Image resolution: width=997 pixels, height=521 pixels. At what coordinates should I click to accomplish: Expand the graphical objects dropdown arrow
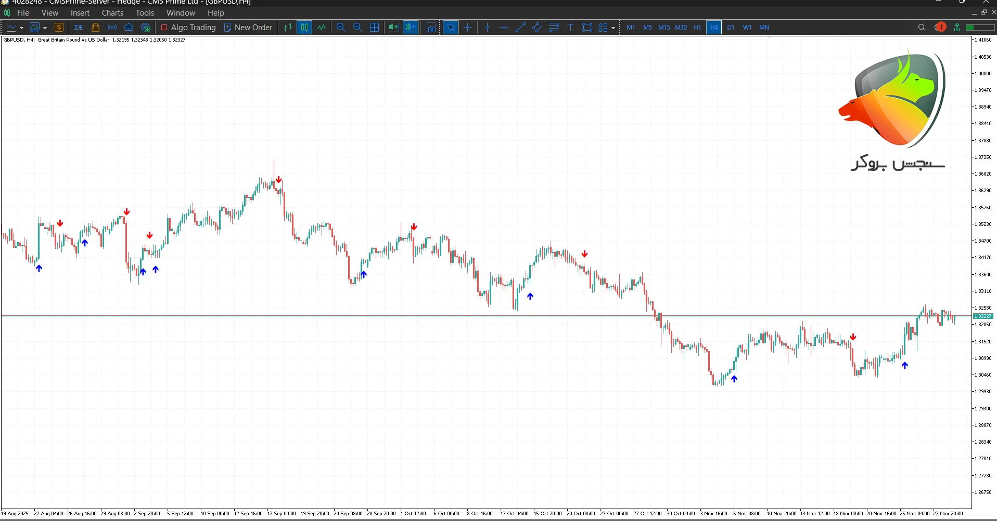point(613,28)
